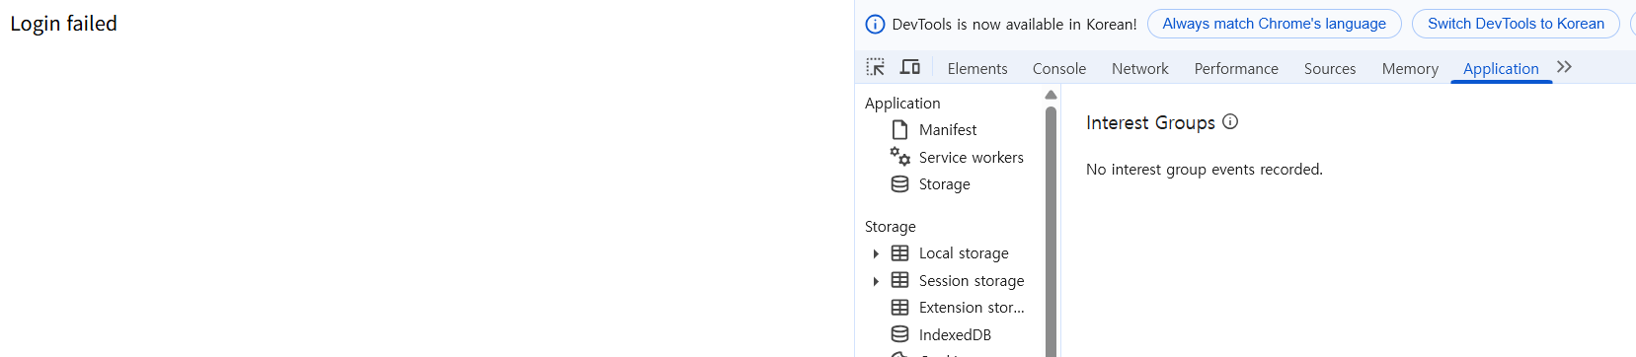
Task: Expand the Local storage tree node
Action: point(876,253)
